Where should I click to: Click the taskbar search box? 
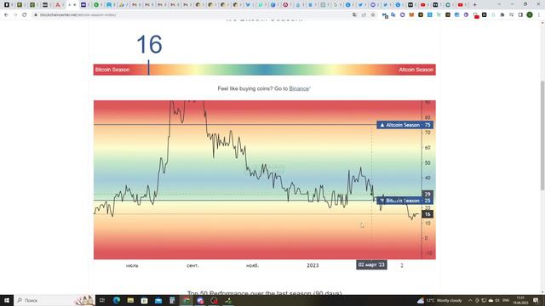[54, 300]
